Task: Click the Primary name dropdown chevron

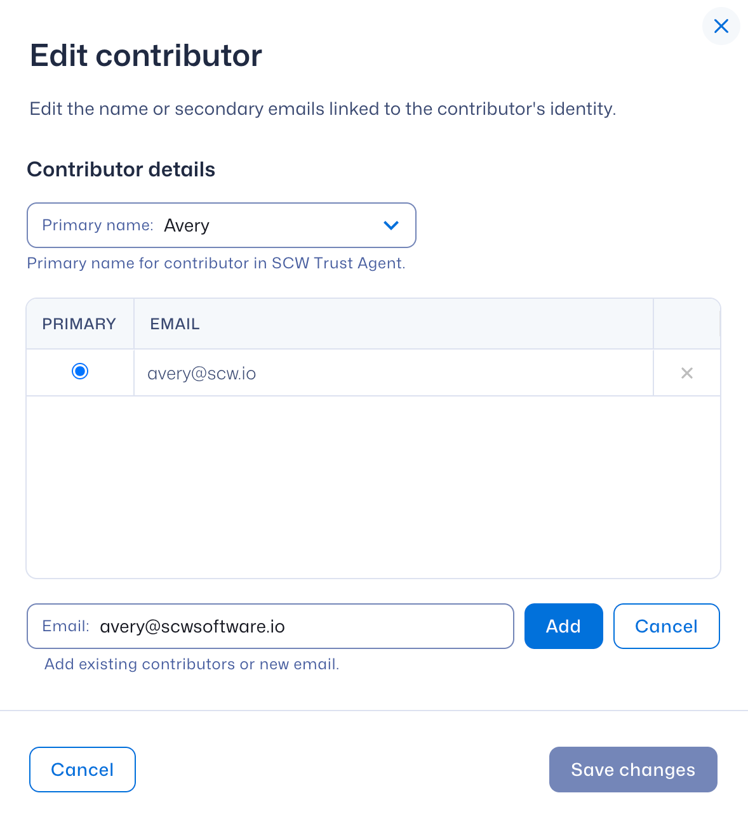Action: 391,225
